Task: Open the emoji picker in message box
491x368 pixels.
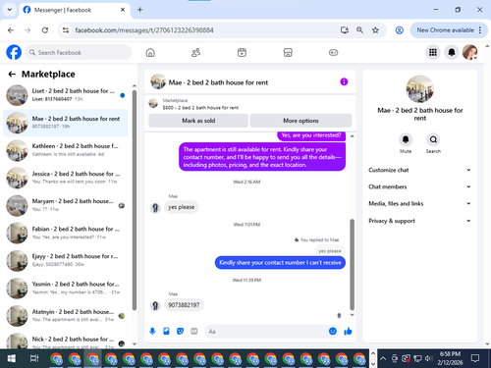Action: point(333,331)
